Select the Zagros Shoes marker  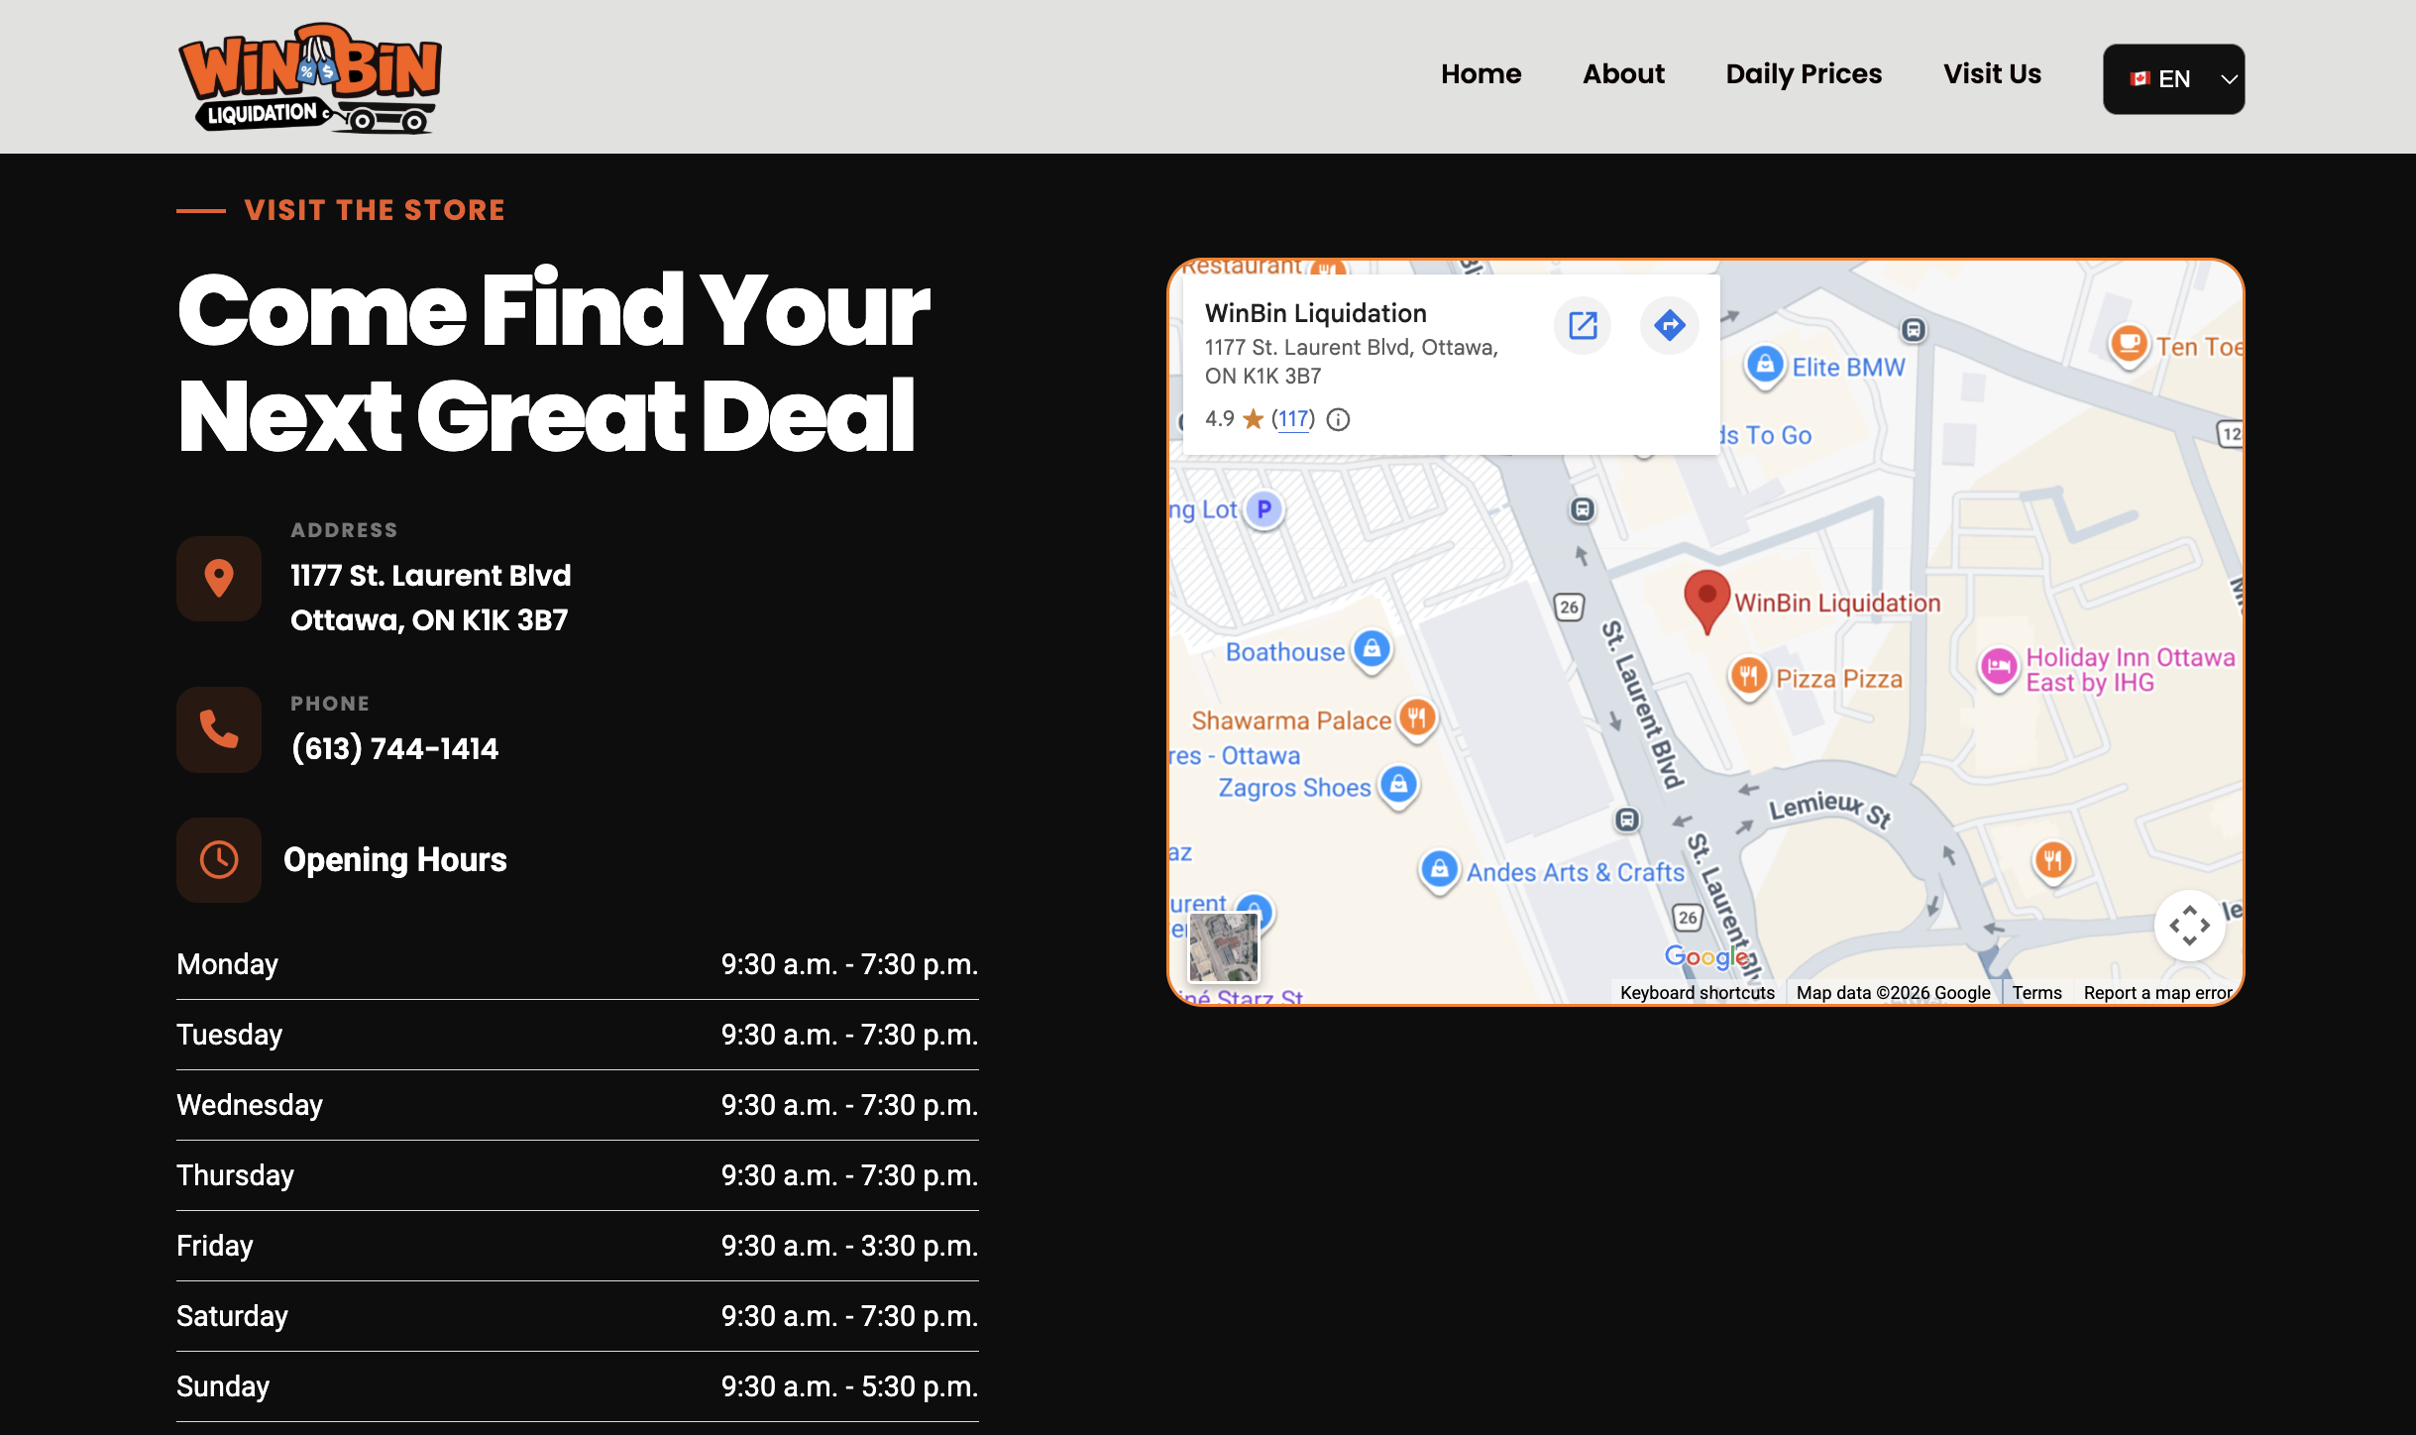(1398, 786)
